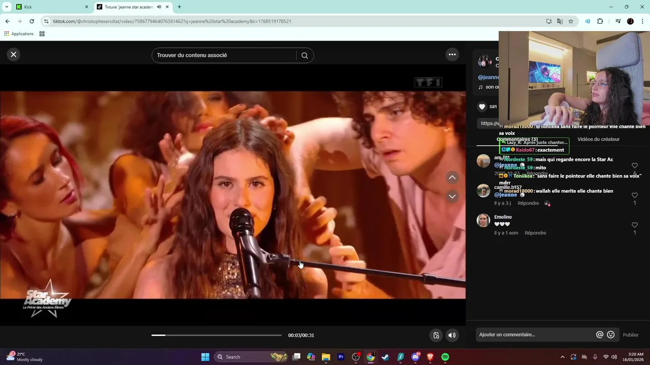The image size is (650, 365).
Task: Open Emeline's profile avatar
Action: 483,221
